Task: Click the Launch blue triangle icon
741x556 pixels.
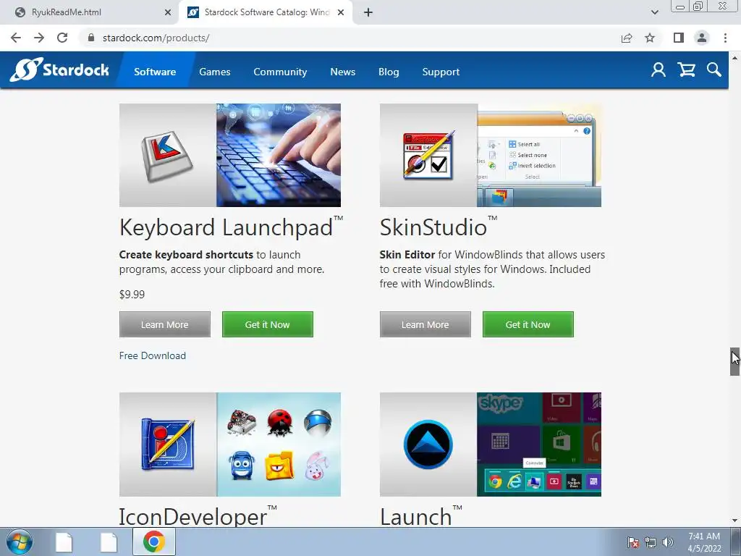Action: coord(428,445)
